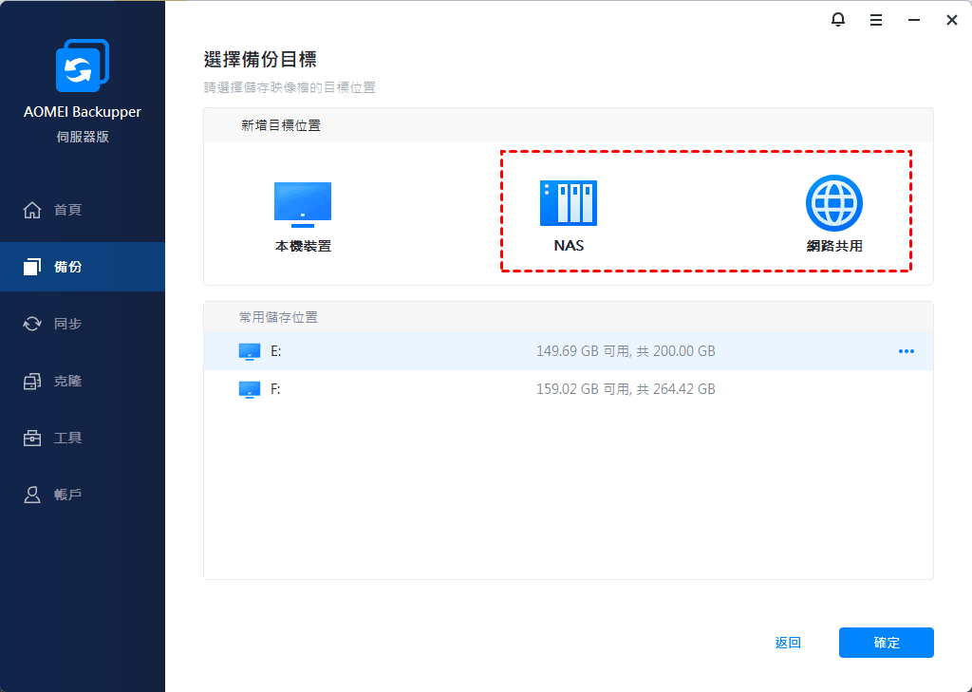Click the drive icon of E:

(250, 351)
